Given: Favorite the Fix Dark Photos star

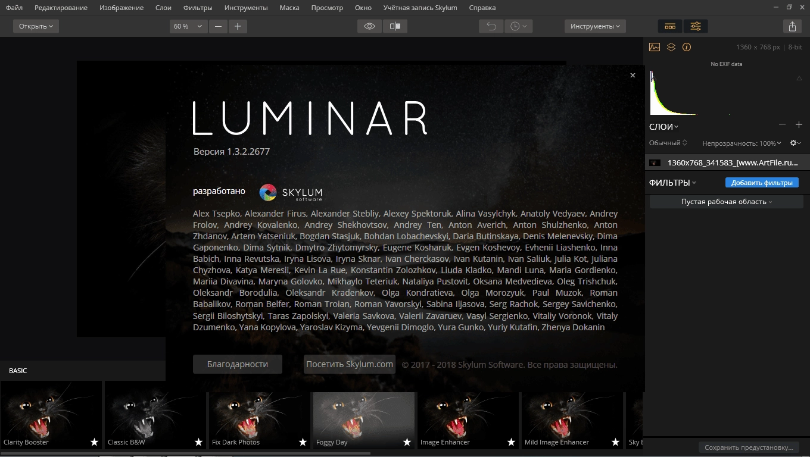Looking at the screenshot, I should click(303, 442).
